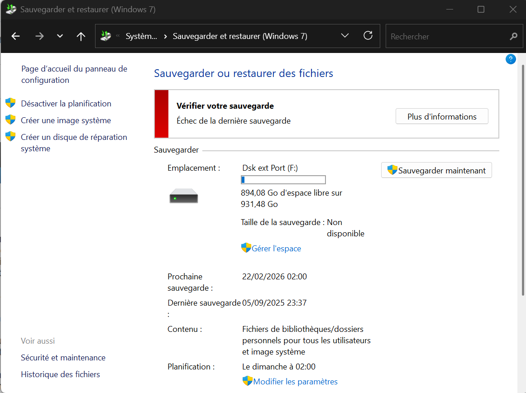Click shield icon next to Modifier les paramètres
The width and height of the screenshot is (526, 393).
tap(248, 381)
